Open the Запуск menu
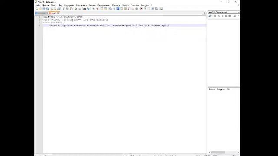Image resolution: width=278 pixels, height=156 pixels. coord(126,5)
